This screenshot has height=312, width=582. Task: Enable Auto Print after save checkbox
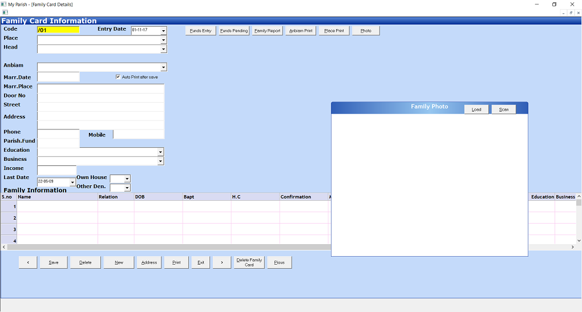coord(118,77)
